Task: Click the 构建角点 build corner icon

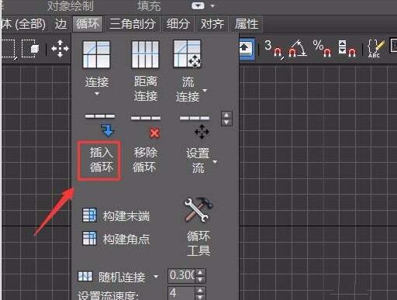Action: 89,238
